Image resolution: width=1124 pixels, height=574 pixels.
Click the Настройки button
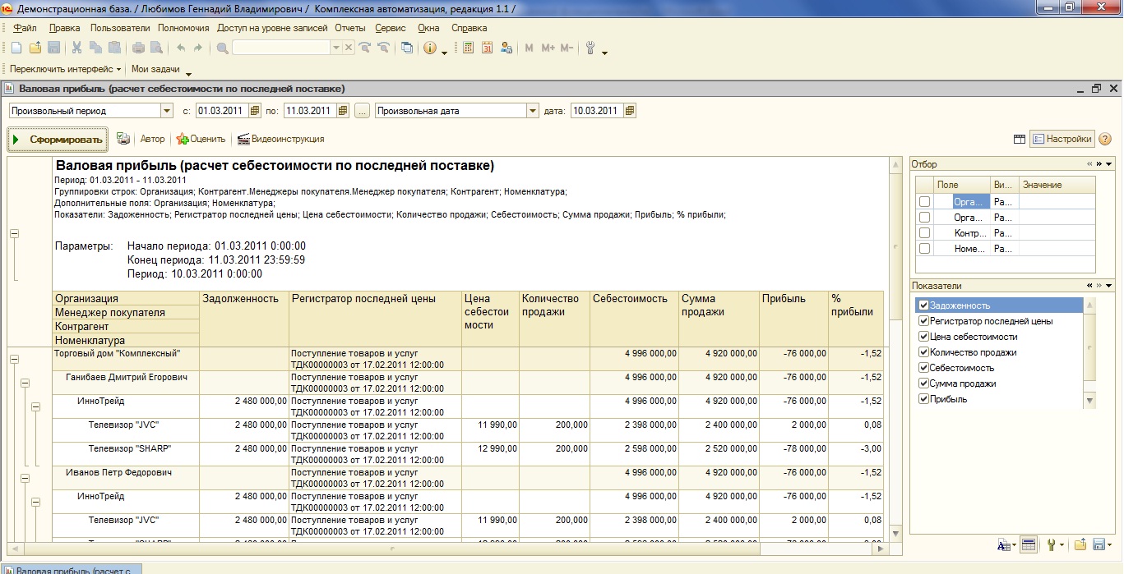pyautogui.click(x=1062, y=139)
